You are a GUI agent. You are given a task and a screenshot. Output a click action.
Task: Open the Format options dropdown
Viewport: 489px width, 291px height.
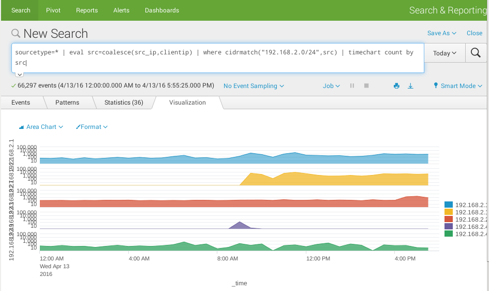(x=92, y=127)
